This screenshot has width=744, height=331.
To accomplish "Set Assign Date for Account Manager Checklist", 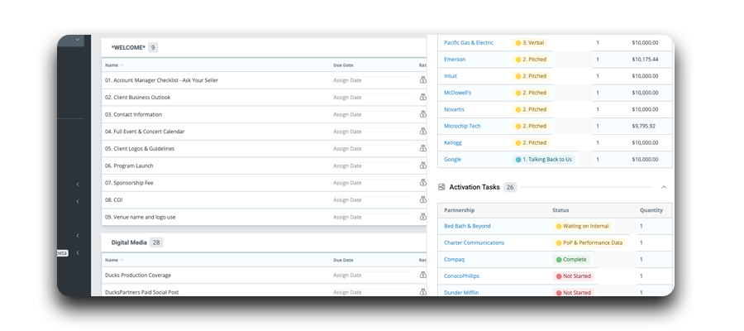I will click(x=347, y=80).
